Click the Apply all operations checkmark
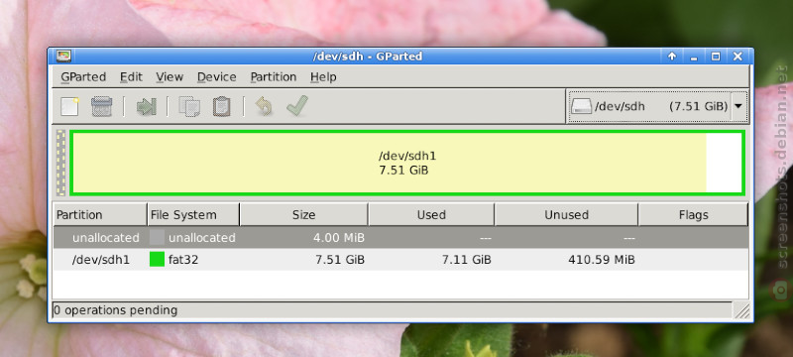 296,106
